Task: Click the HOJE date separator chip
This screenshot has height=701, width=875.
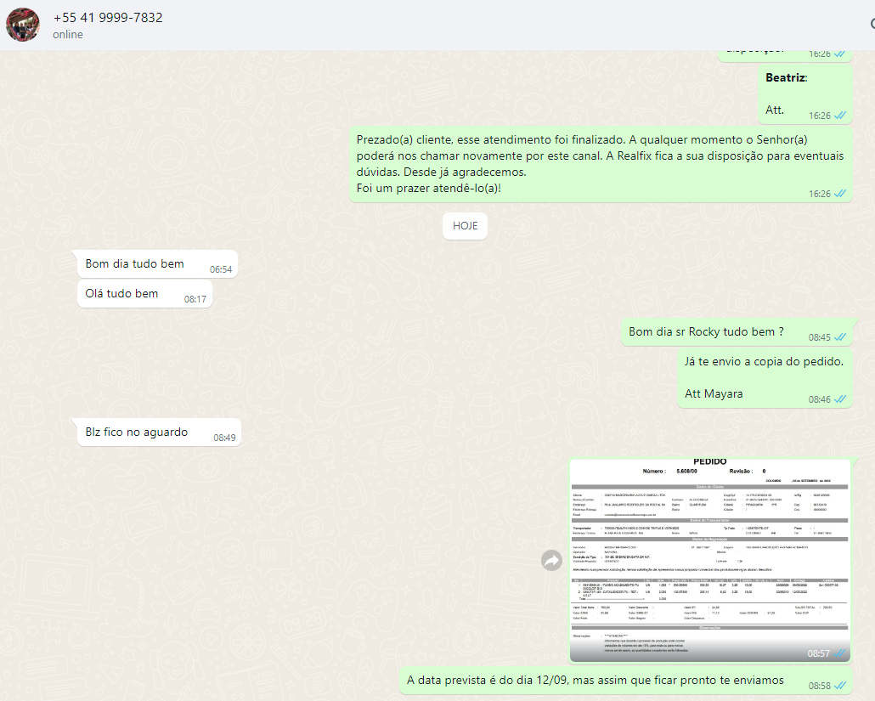Action: (465, 226)
